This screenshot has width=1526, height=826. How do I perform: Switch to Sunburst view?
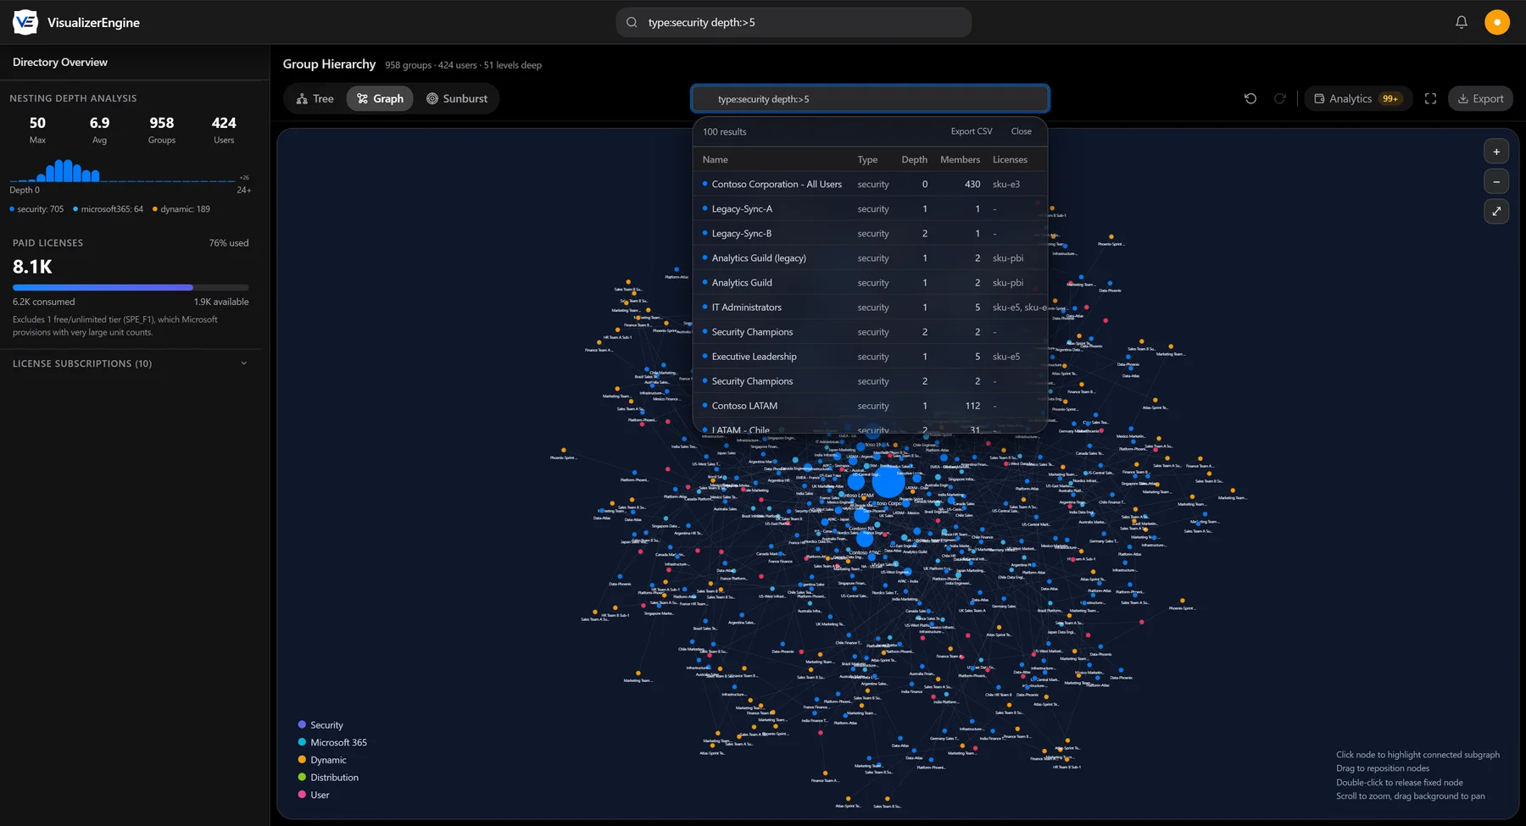click(x=457, y=98)
